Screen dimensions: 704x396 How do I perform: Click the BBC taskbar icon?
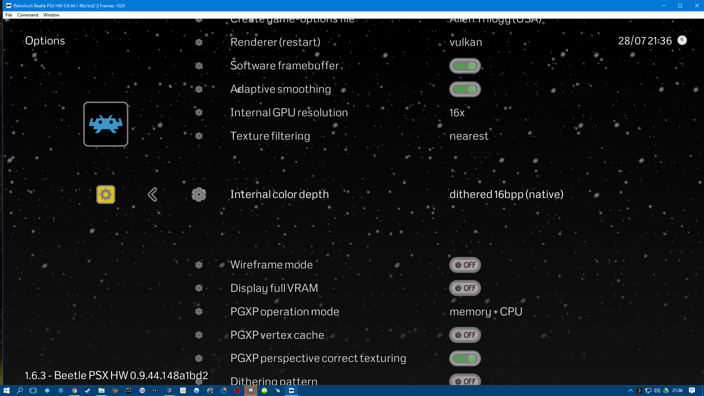156,390
